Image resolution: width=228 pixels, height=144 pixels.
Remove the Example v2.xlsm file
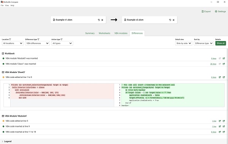[x=174, y=20]
